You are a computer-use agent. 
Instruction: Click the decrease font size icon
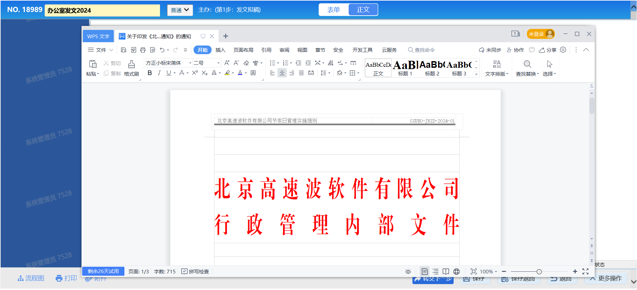coord(236,63)
